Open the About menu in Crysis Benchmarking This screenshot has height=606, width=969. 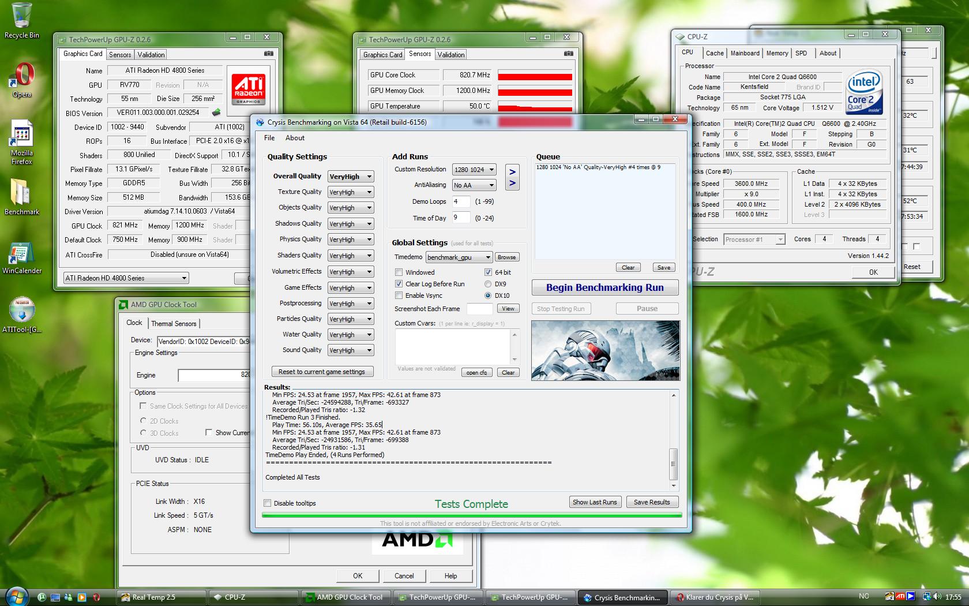pos(295,138)
